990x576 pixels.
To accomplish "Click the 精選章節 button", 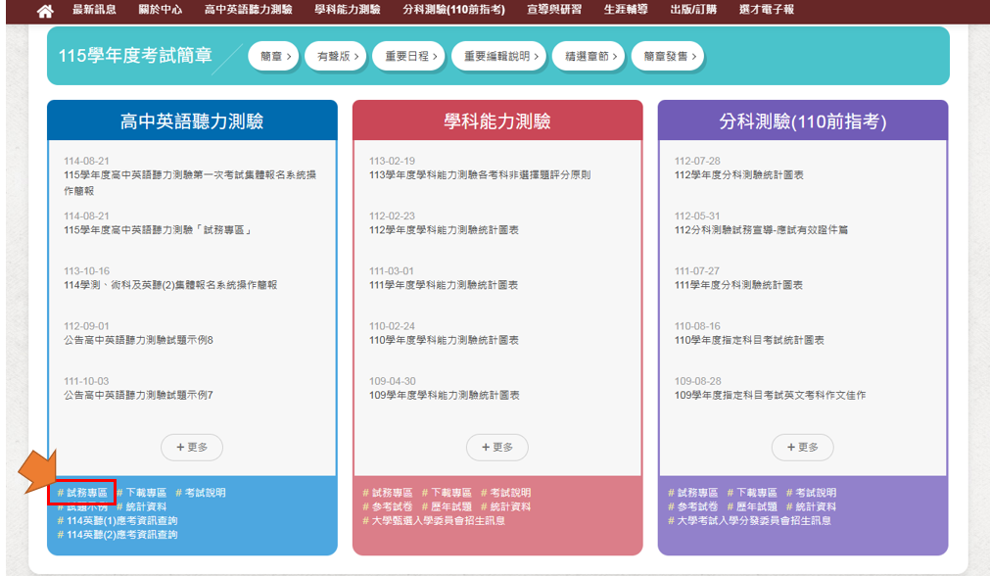I will (588, 57).
